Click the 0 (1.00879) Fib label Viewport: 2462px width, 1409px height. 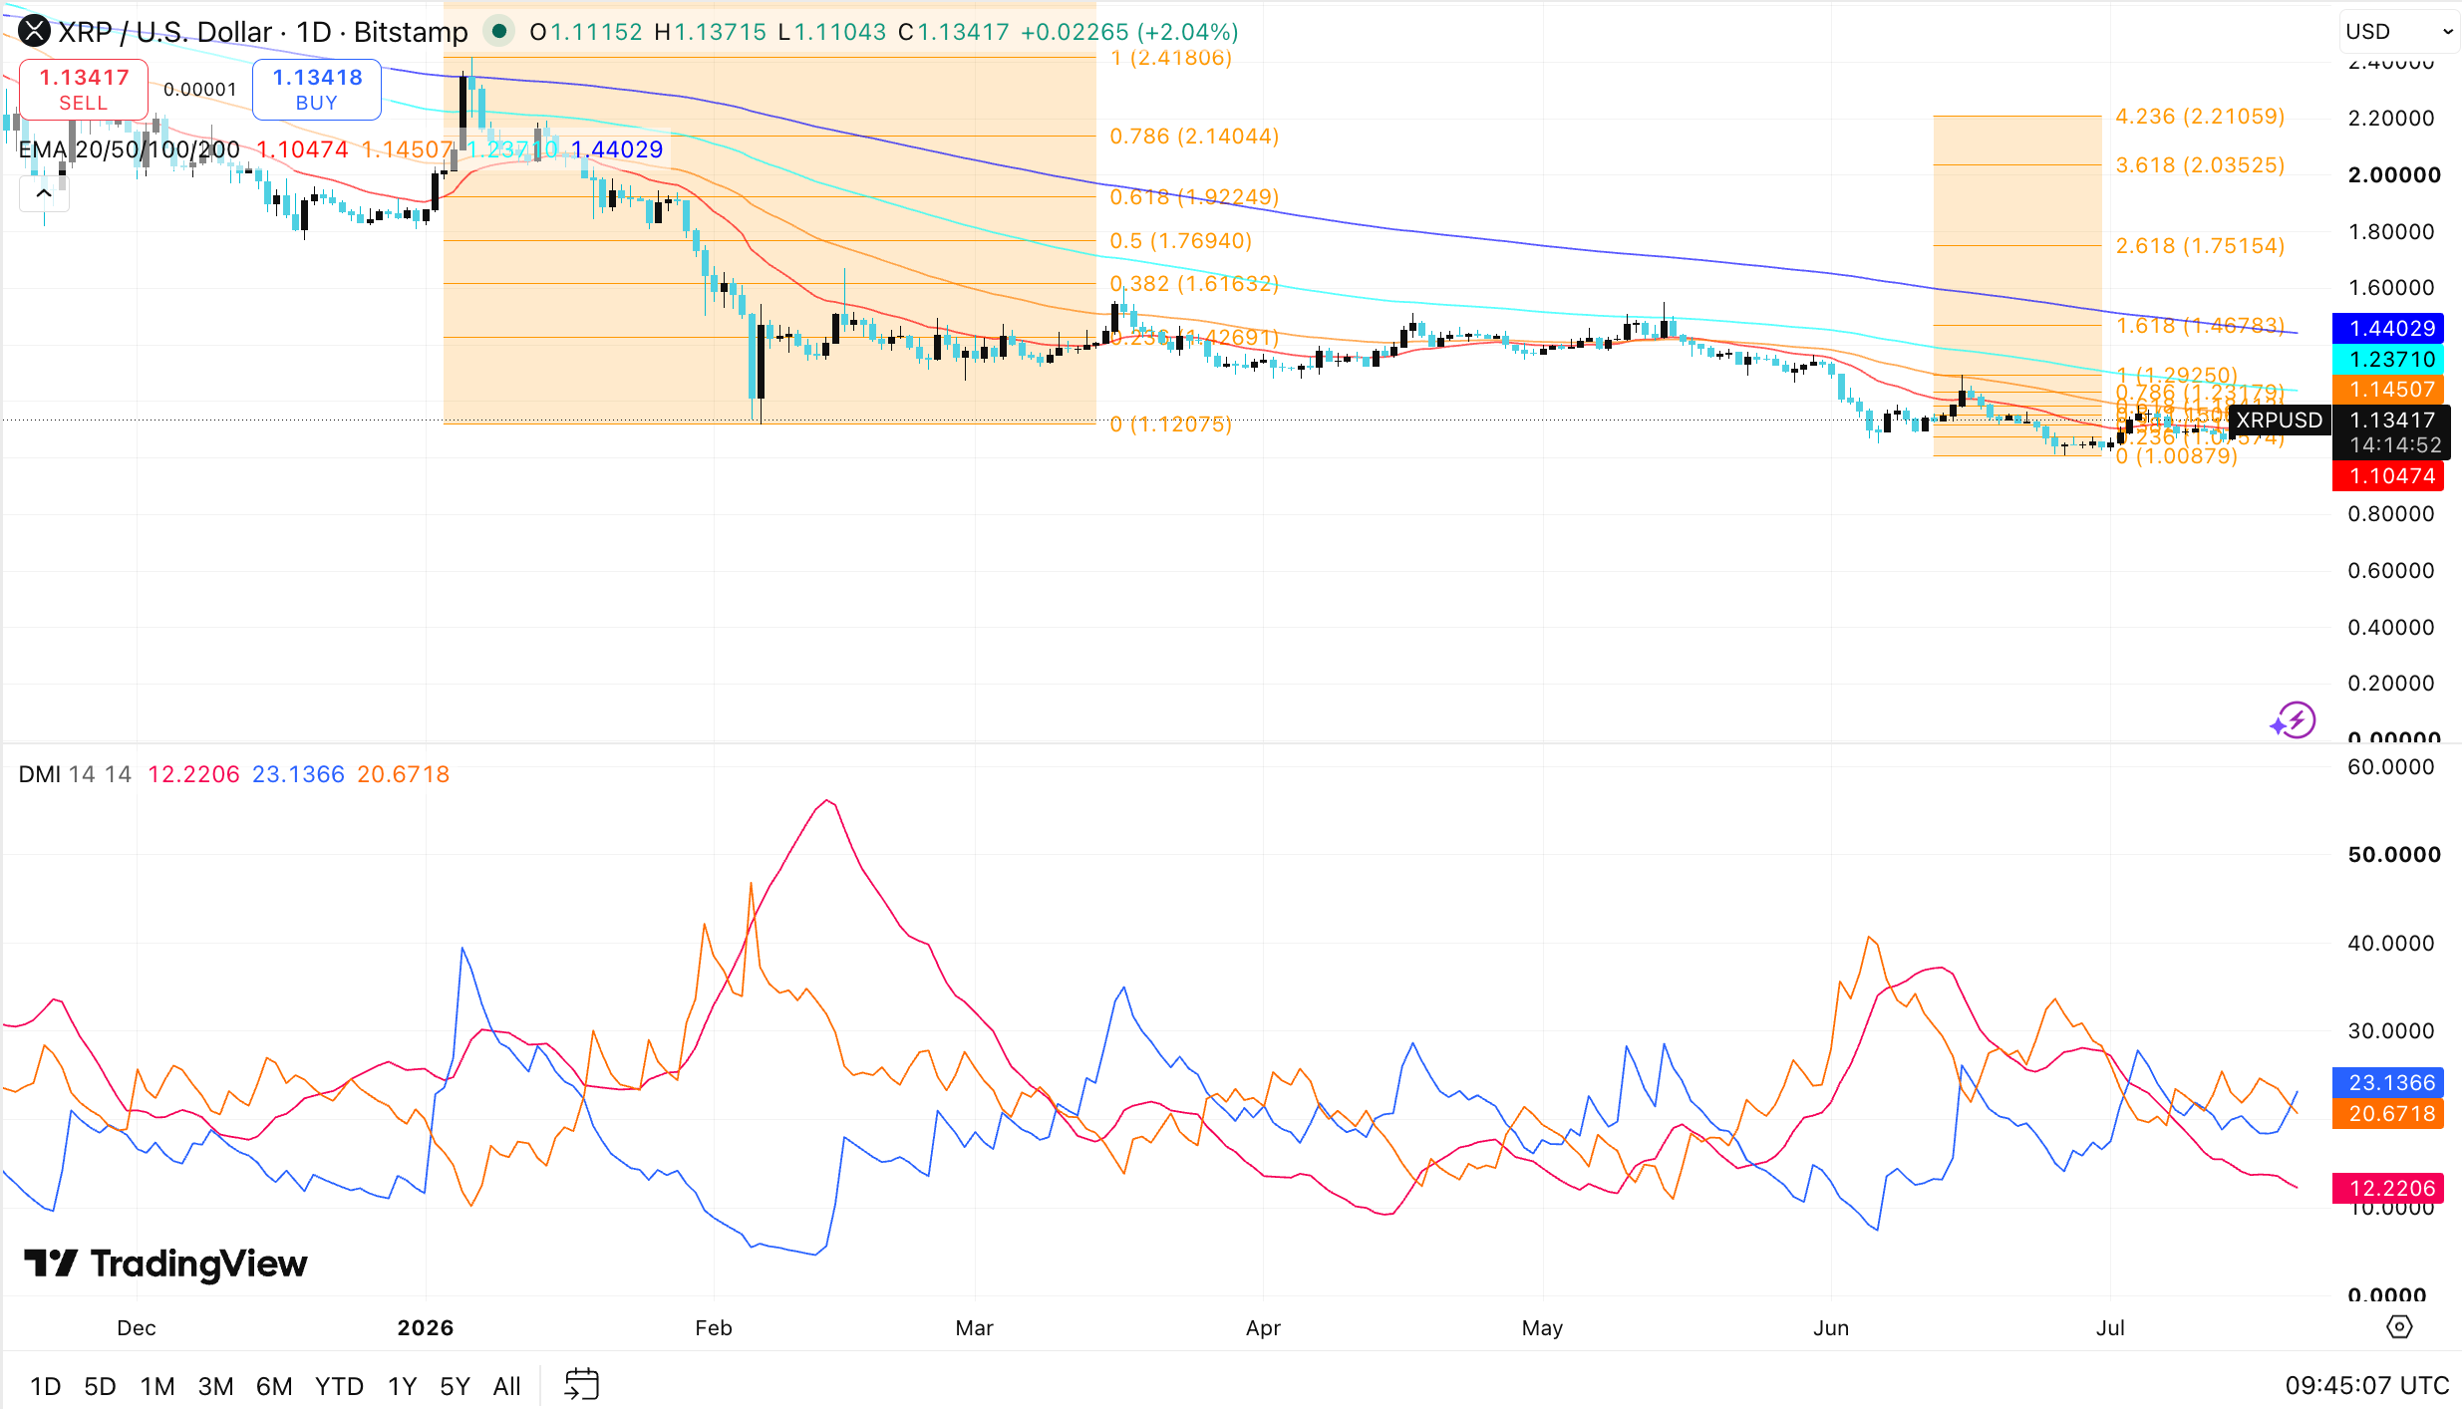click(2176, 456)
